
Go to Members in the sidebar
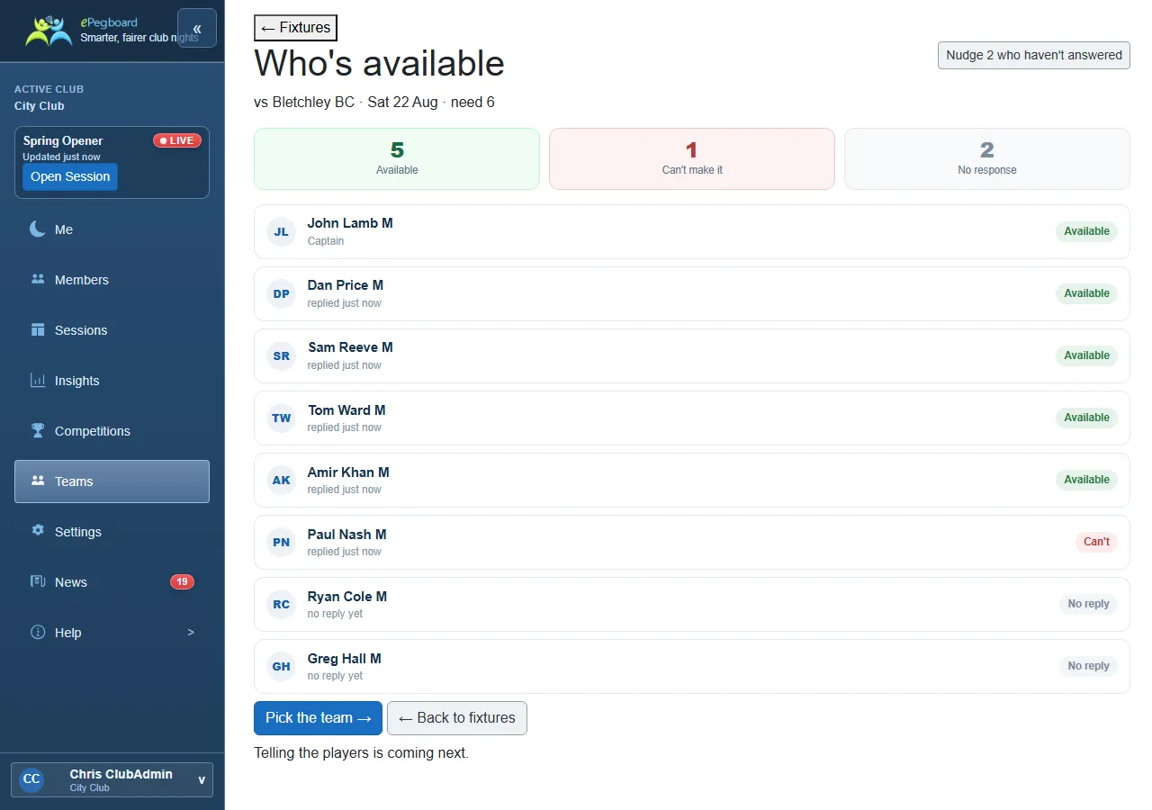(112, 280)
